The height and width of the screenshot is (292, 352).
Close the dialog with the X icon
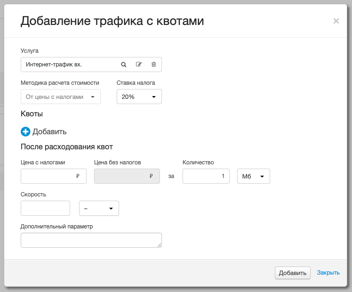(x=336, y=21)
